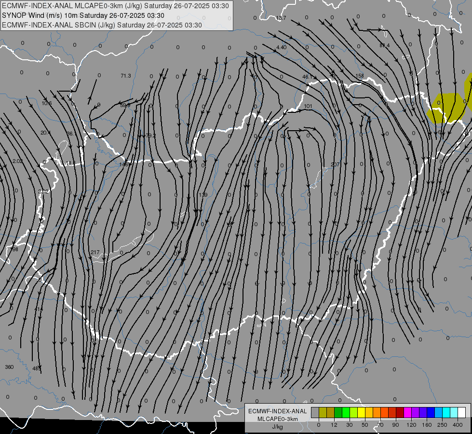Click the dark red legend swatch above 90
This screenshot has height=434, width=472.
click(x=400, y=412)
